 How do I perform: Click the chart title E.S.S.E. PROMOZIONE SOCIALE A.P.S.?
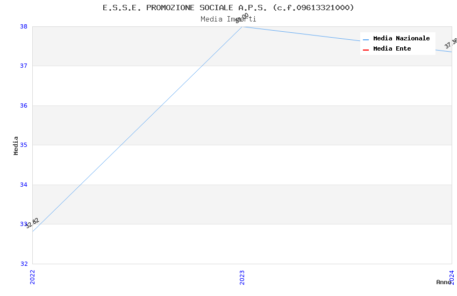click(x=228, y=8)
